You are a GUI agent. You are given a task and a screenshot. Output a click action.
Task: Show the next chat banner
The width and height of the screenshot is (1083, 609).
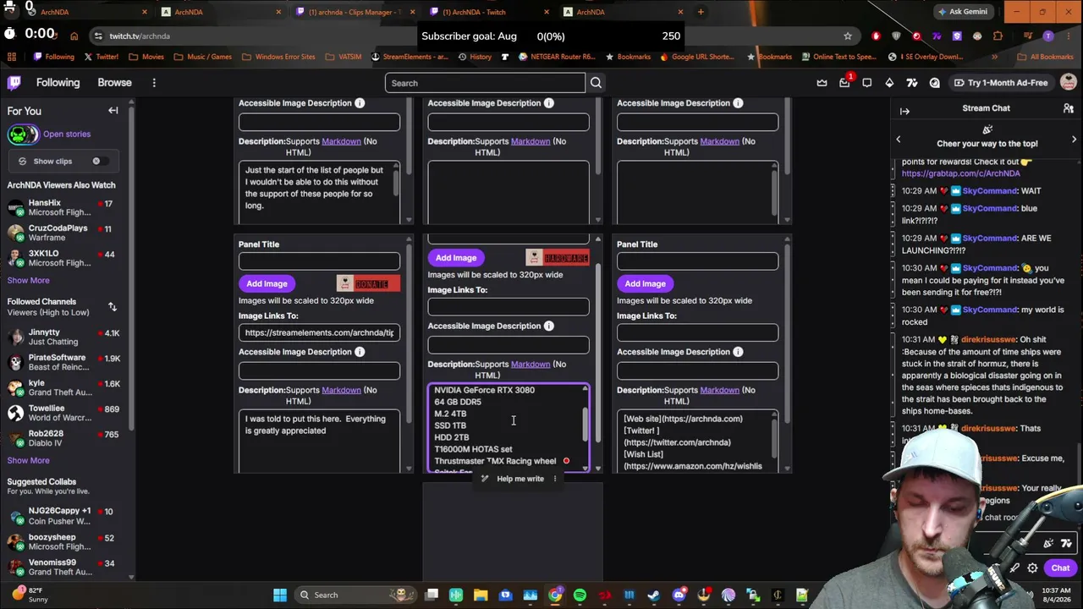pyautogui.click(x=1074, y=140)
